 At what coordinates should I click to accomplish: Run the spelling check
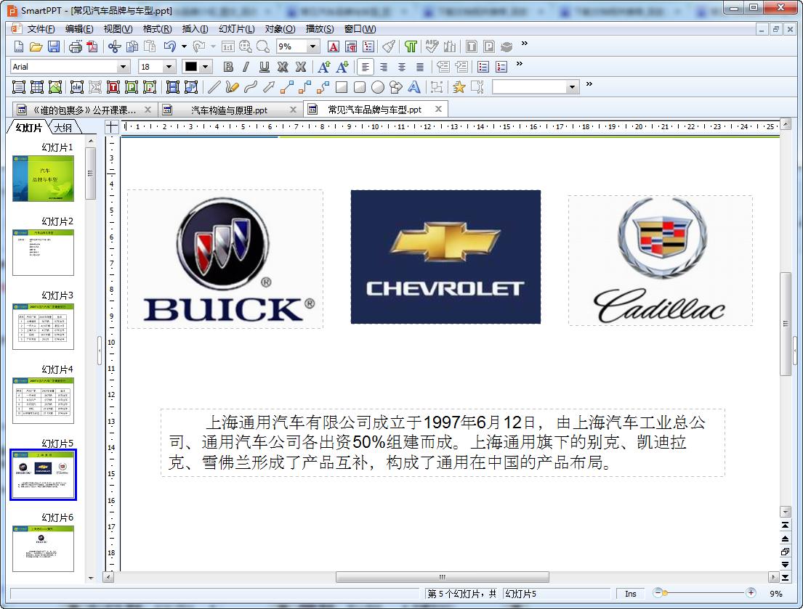pos(432,47)
